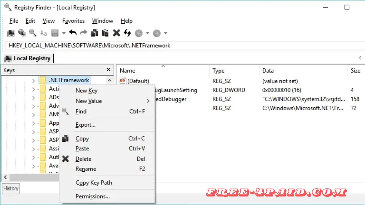Screen dimensions: 365x205
Task: Open the History tab at bottom
Action: [x=11, y=188]
